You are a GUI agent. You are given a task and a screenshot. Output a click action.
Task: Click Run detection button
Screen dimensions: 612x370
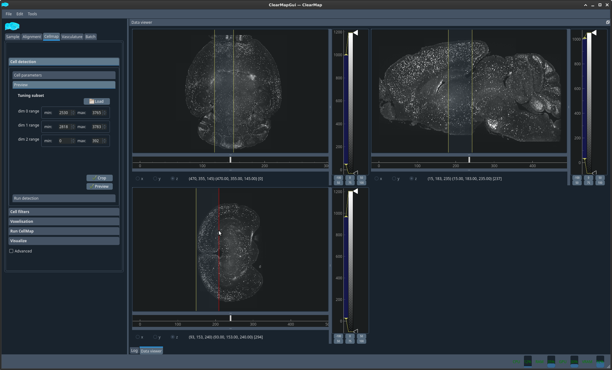pyautogui.click(x=63, y=198)
